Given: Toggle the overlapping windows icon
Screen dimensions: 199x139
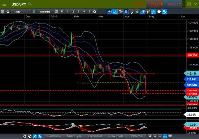Looking at the screenshot, I should (142, 12).
